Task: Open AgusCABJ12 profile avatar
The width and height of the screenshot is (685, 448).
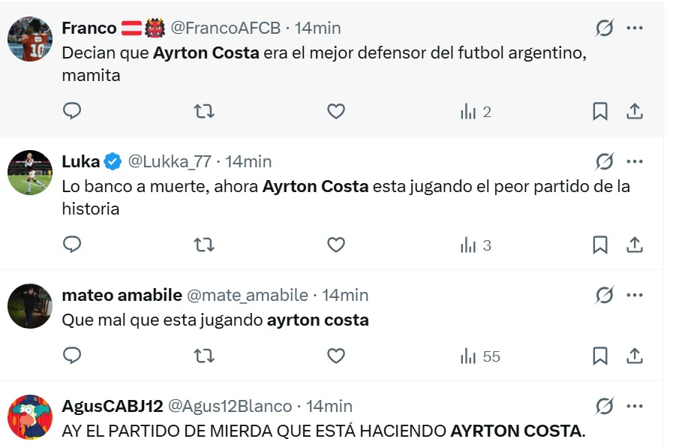Action: point(30,416)
